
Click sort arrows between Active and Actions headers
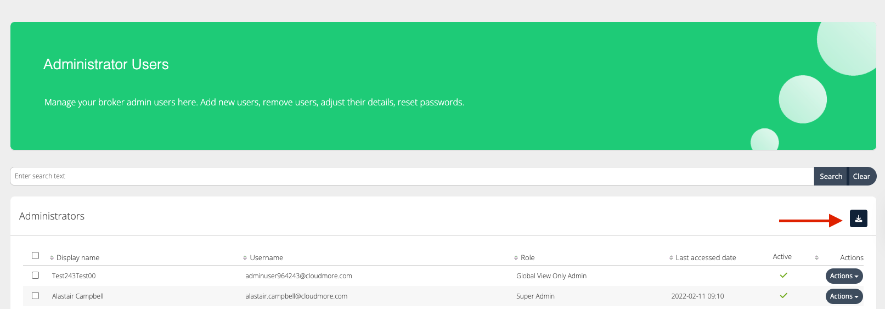pos(816,258)
